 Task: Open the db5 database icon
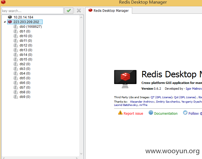point(16,78)
